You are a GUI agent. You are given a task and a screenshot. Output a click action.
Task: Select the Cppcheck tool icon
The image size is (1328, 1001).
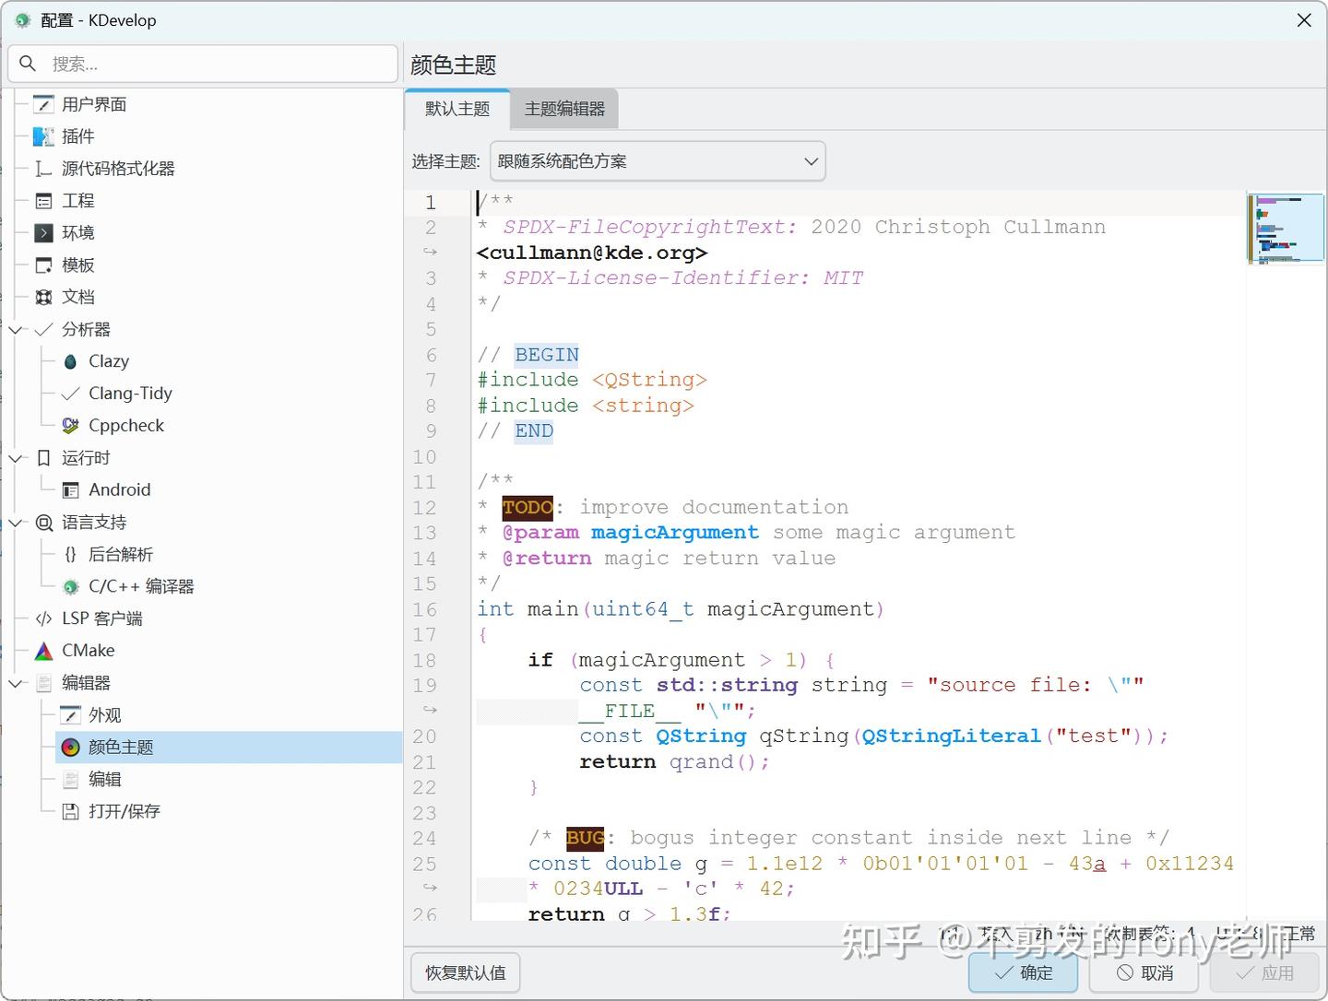tap(70, 425)
